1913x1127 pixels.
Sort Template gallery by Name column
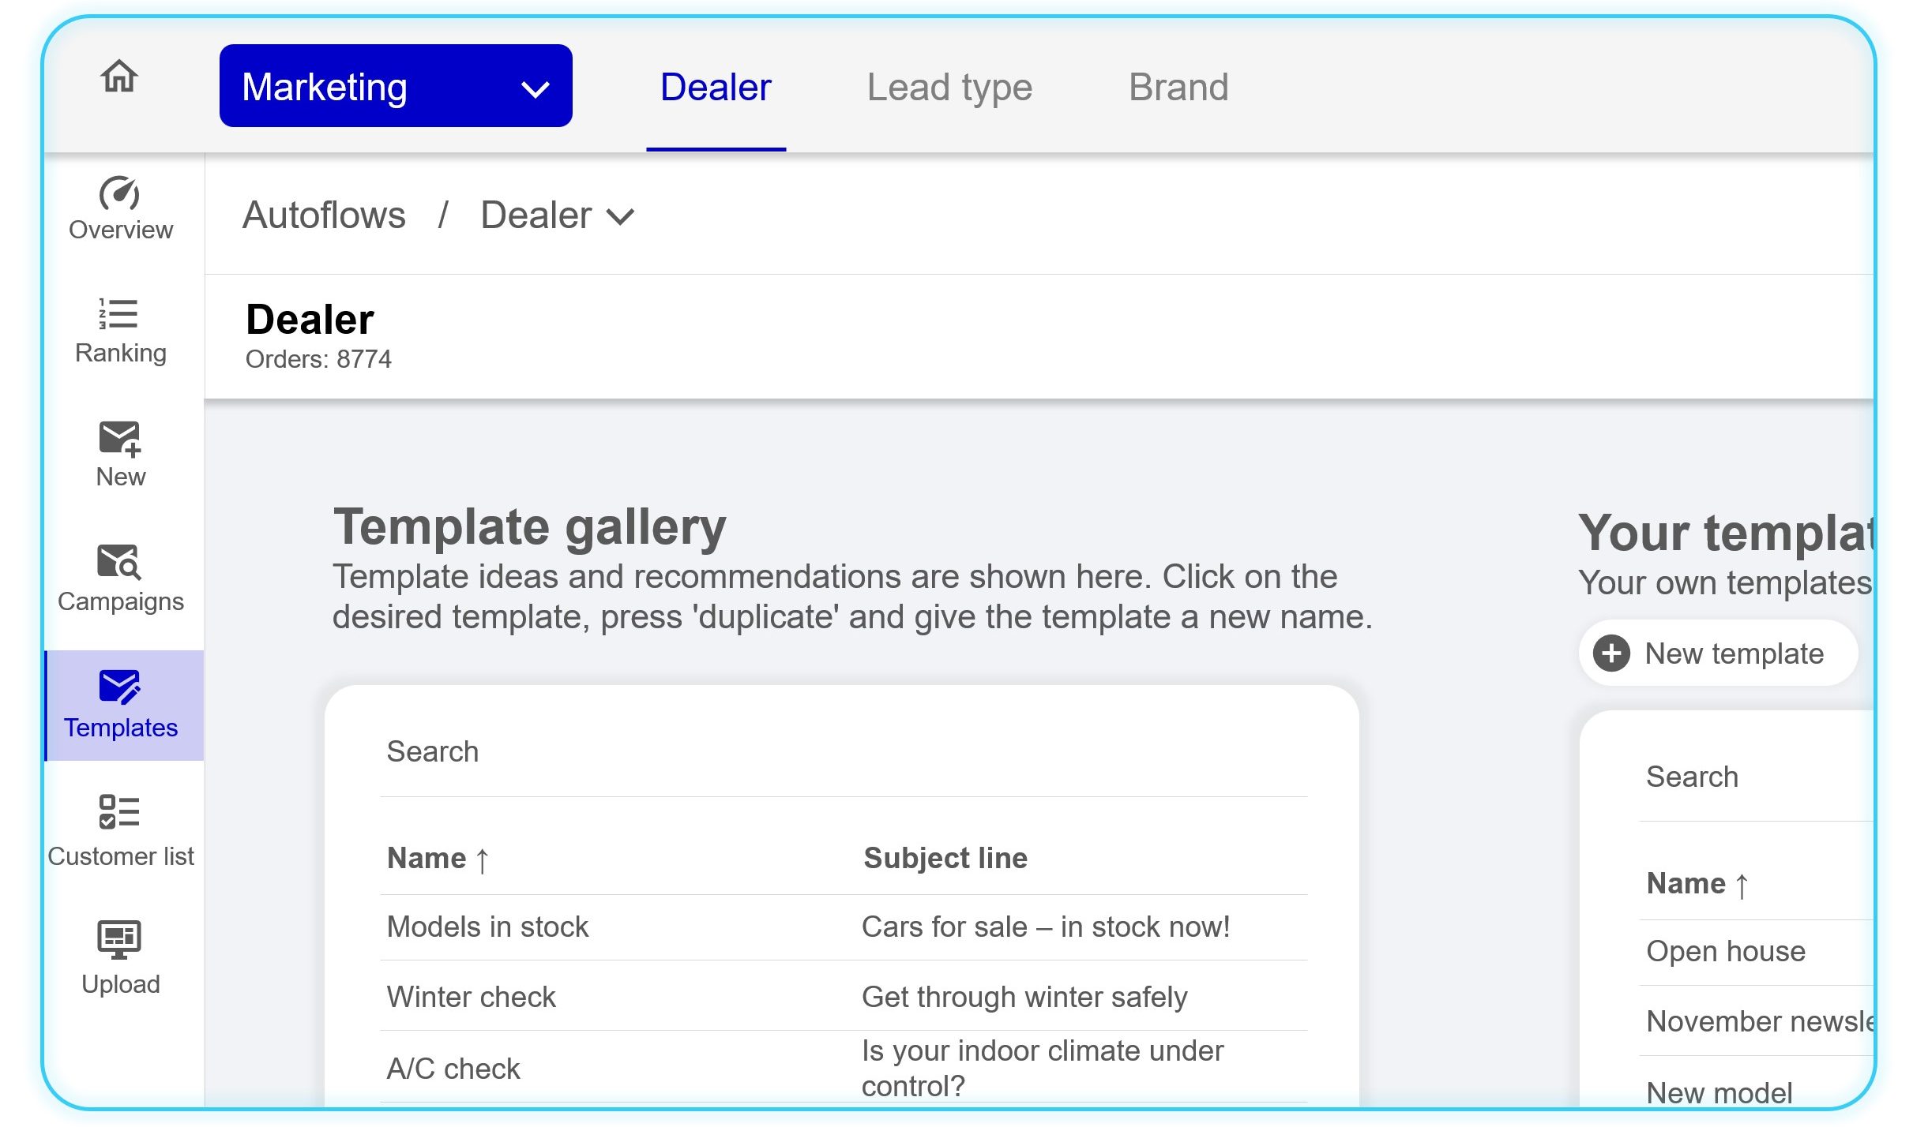[438, 859]
